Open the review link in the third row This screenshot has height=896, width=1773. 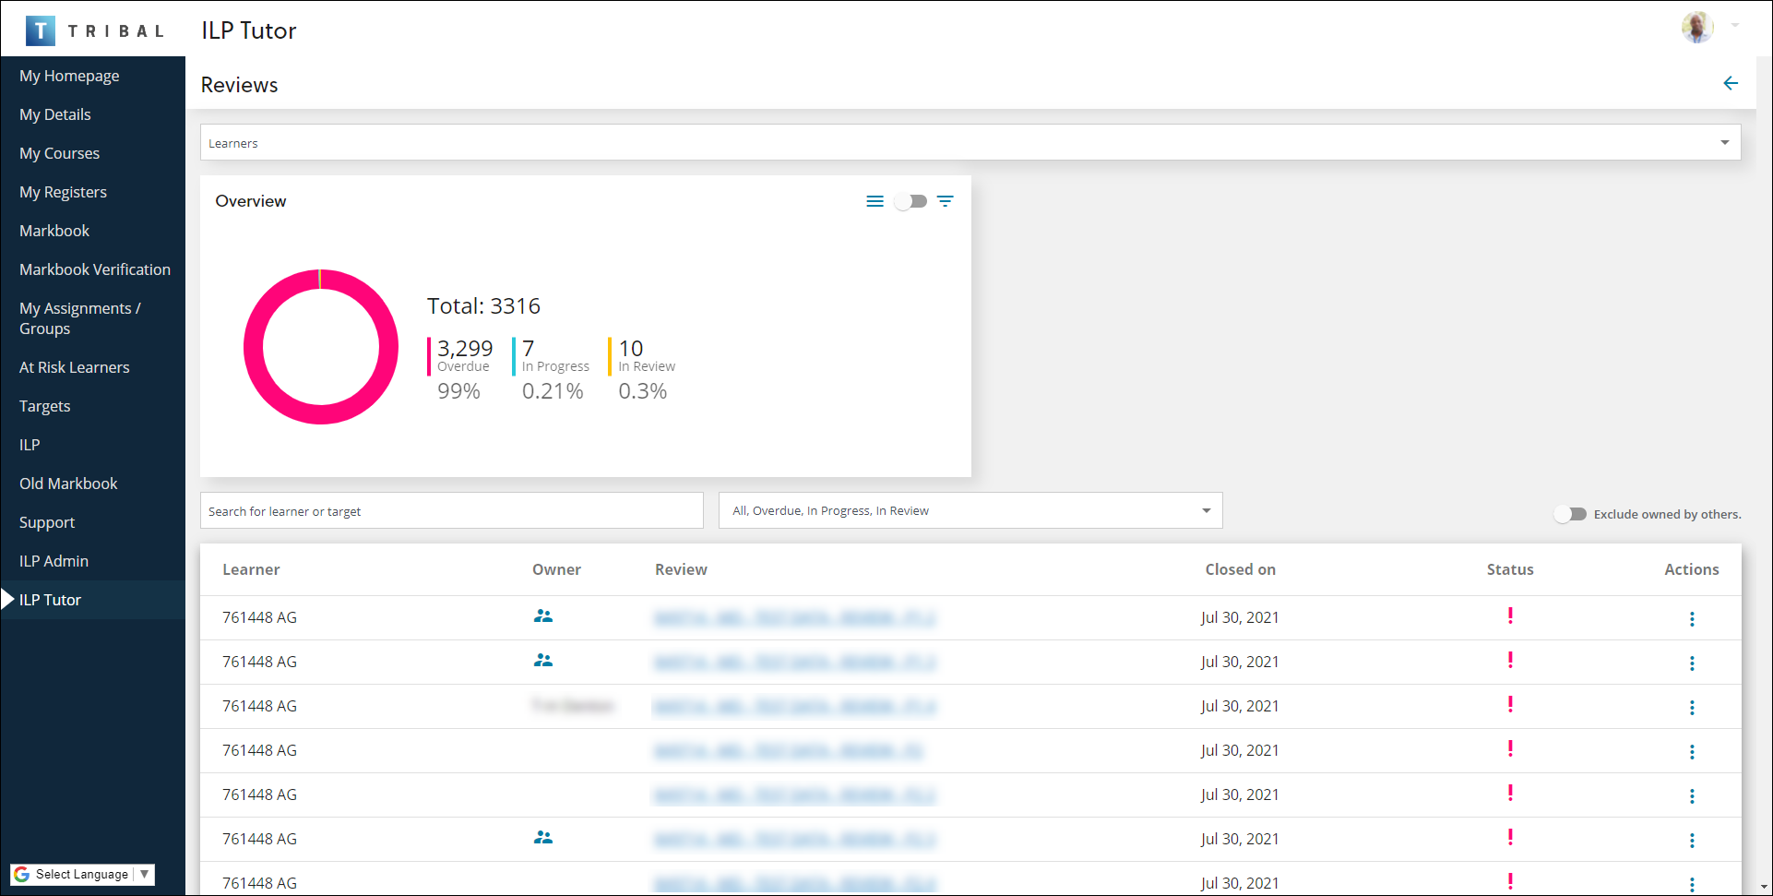coord(795,705)
